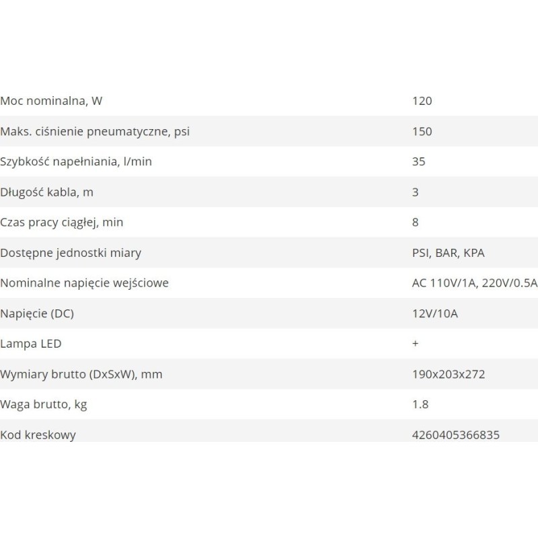Select the max pressure value 150
The height and width of the screenshot is (538, 538).
(x=422, y=132)
